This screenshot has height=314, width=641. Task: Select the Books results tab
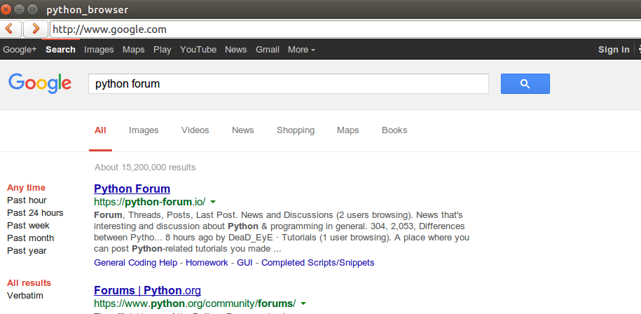click(x=394, y=130)
